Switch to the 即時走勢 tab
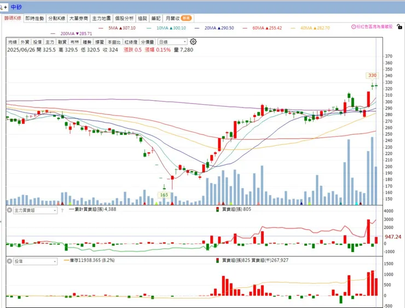The image size is (405, 308). click(x=34, y=19)
